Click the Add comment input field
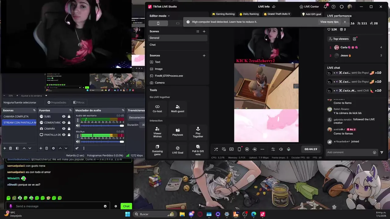Screen dimensions: 390x219 click(x=349, y=152)
